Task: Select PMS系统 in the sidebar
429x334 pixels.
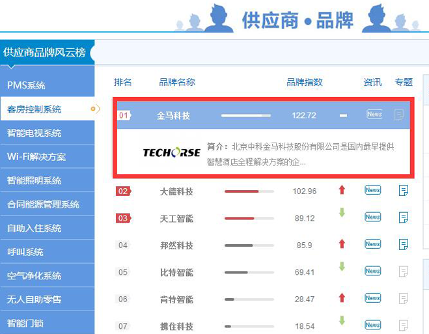Action: click(48, 85)
